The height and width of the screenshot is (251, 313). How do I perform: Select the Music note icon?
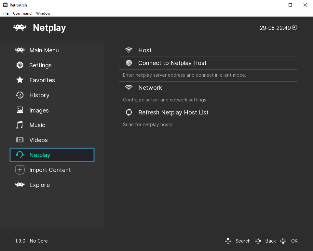(x=20, y=125)
